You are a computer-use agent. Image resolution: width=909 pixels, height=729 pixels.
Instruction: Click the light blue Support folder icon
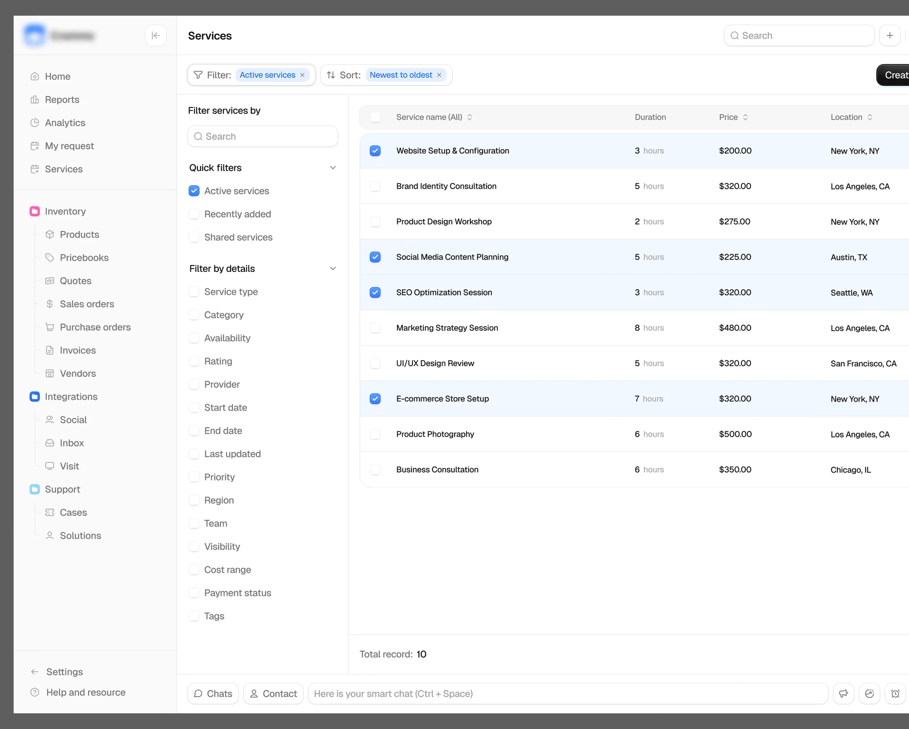click(35, 489)
